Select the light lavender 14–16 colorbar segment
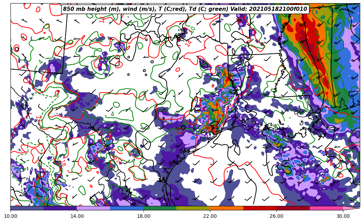Image resolution: width=363 pixels, height=222 pixels. tap(93, 208)
